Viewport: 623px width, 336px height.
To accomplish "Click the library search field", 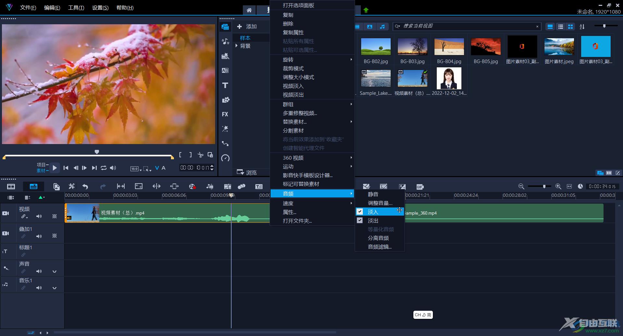I will (467, 26).
